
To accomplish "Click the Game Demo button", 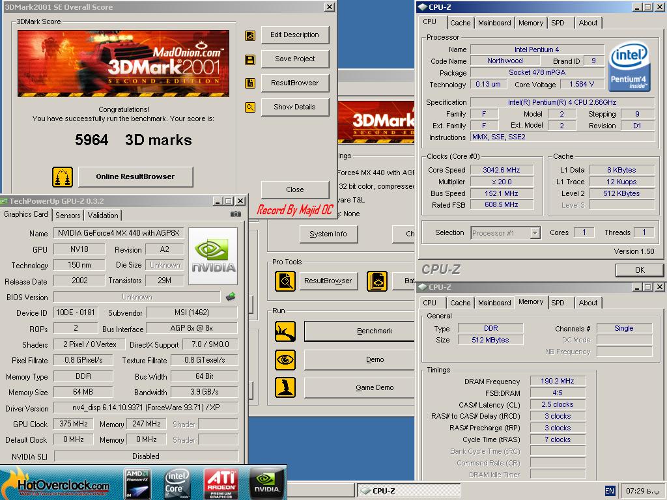I will (360, 388).
